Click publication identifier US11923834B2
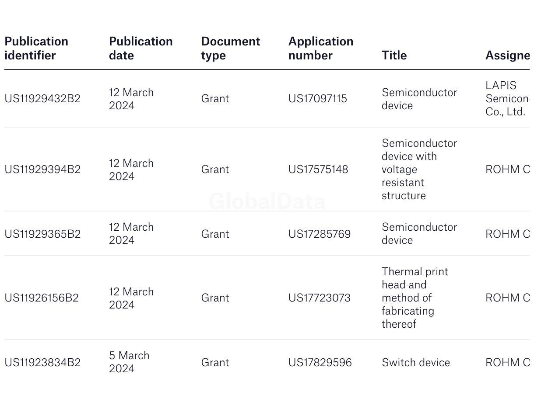 42,363
